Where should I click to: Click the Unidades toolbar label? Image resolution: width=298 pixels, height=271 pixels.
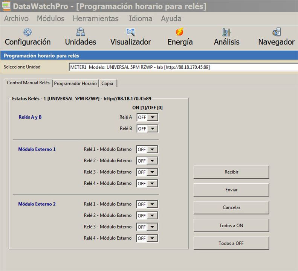(x=81, y=42)
